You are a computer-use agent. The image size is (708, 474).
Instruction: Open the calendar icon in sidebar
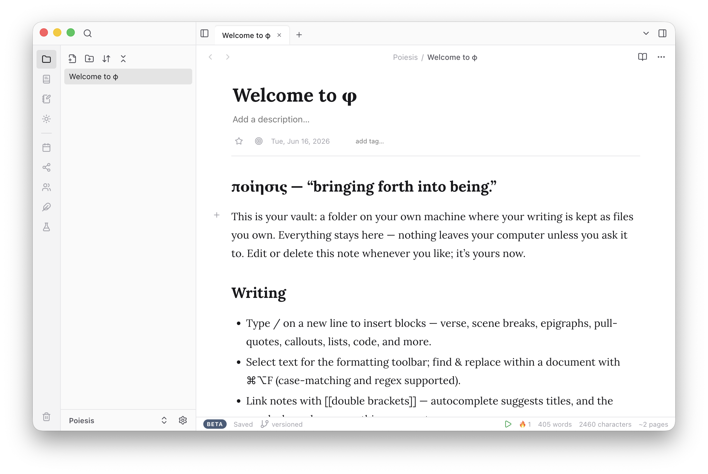point(46,147)
